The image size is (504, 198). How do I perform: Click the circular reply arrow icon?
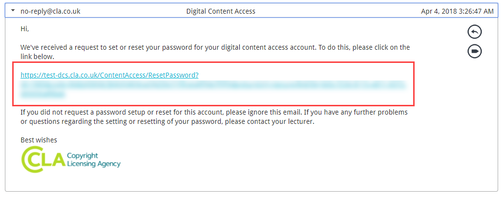click(x=475, y=32)
